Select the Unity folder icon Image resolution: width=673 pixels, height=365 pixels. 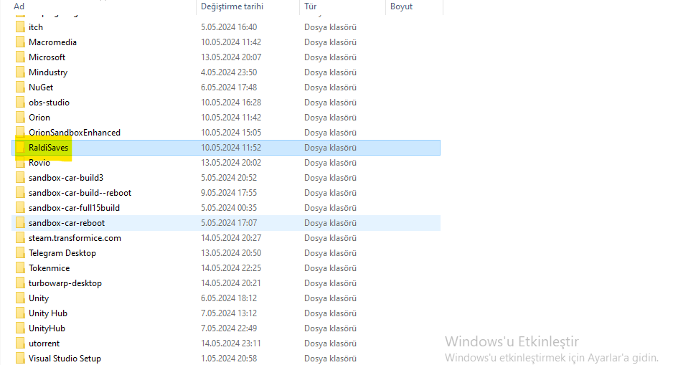20,298
